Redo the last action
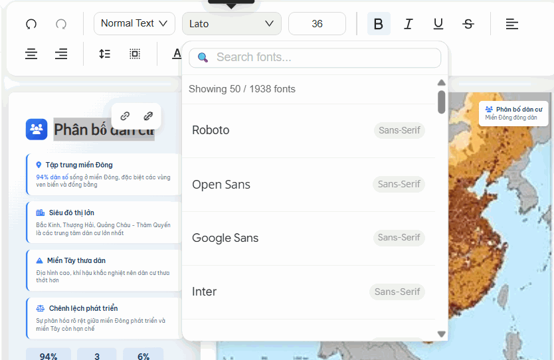The width and height of the screenshot is (554, 360). [x=61, y=24]
